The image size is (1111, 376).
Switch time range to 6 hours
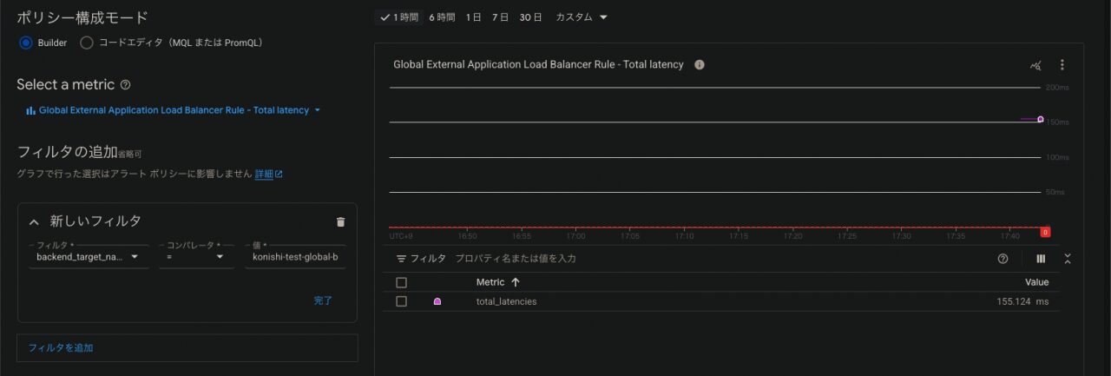[442, 17]
